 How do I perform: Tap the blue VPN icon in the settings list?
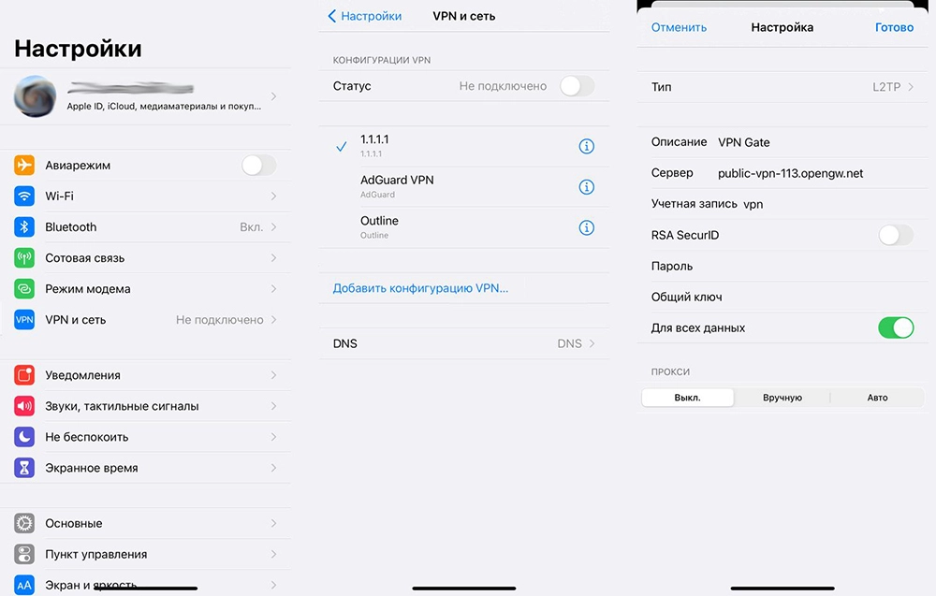click(24, 320)
